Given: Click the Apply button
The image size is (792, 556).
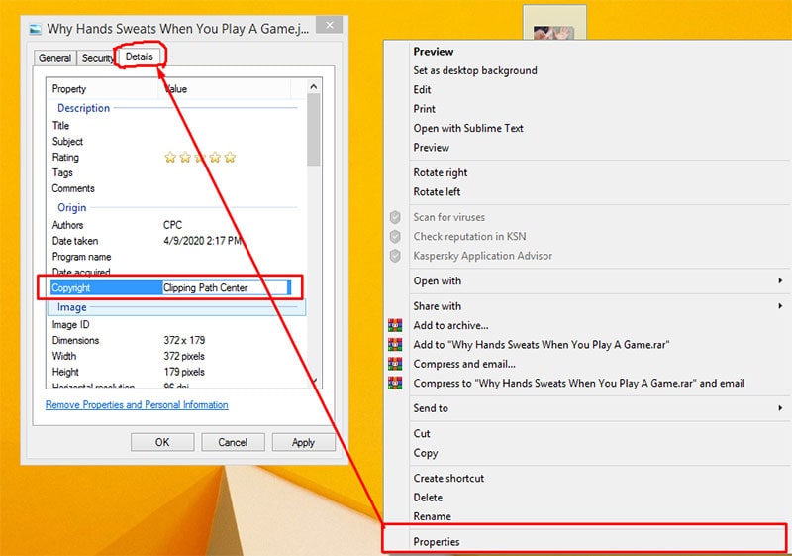Looking at the screenshot, I should [x=303, y=442].
